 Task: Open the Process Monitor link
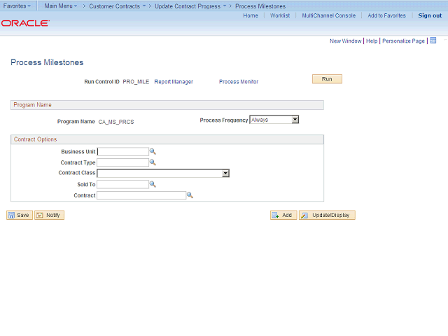[x=239, y=82]
